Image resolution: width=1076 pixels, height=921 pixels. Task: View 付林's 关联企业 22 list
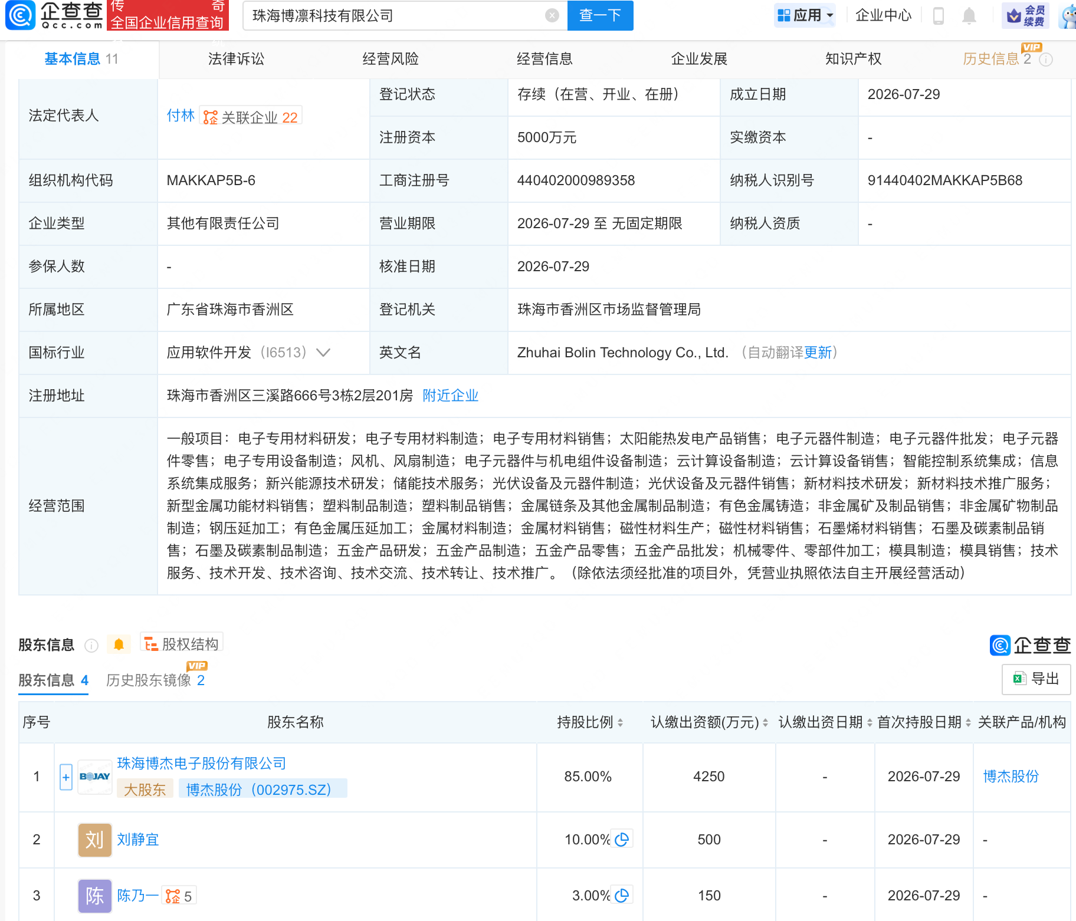251,117
